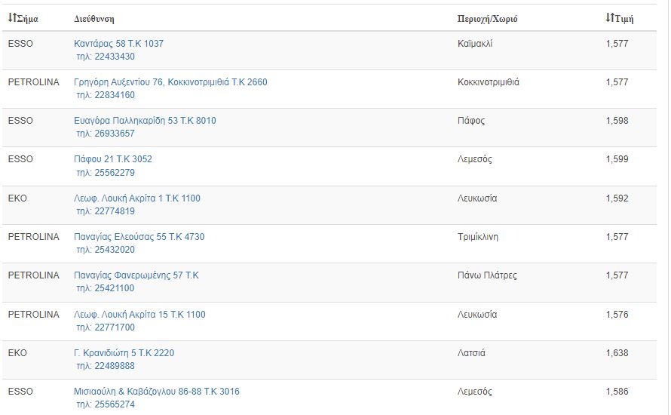Open Γ. Κρανιδιώτη 5 Τ.Κ 2220 link
The image size is (671, 415).
(x=124, y=353)
